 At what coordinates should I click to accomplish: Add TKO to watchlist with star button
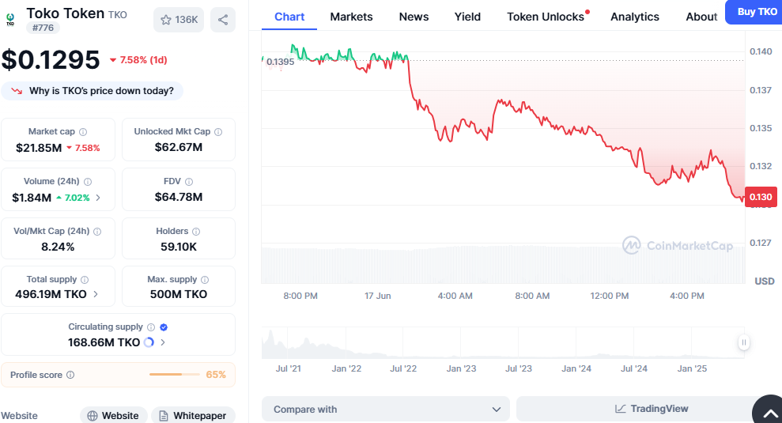[179, 20]
